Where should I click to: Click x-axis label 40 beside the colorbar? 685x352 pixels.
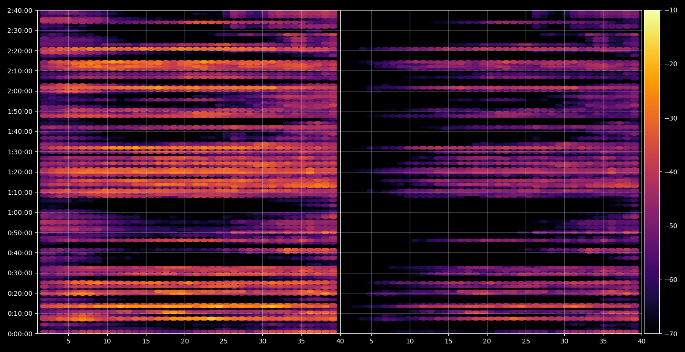point(642,341)
